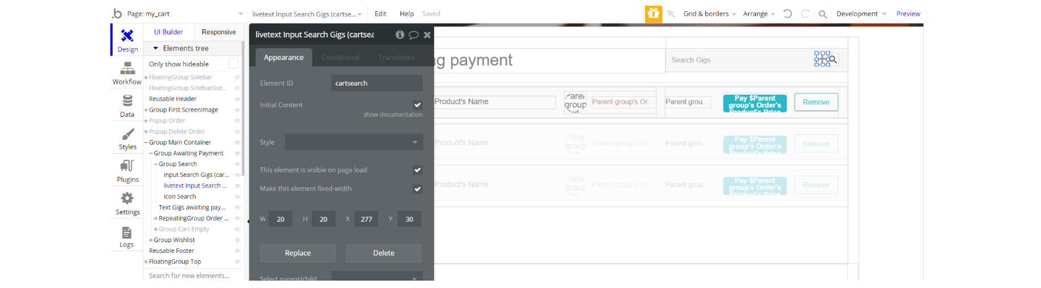
Task: Open the Conditional tab
Action: click(340, 57)
